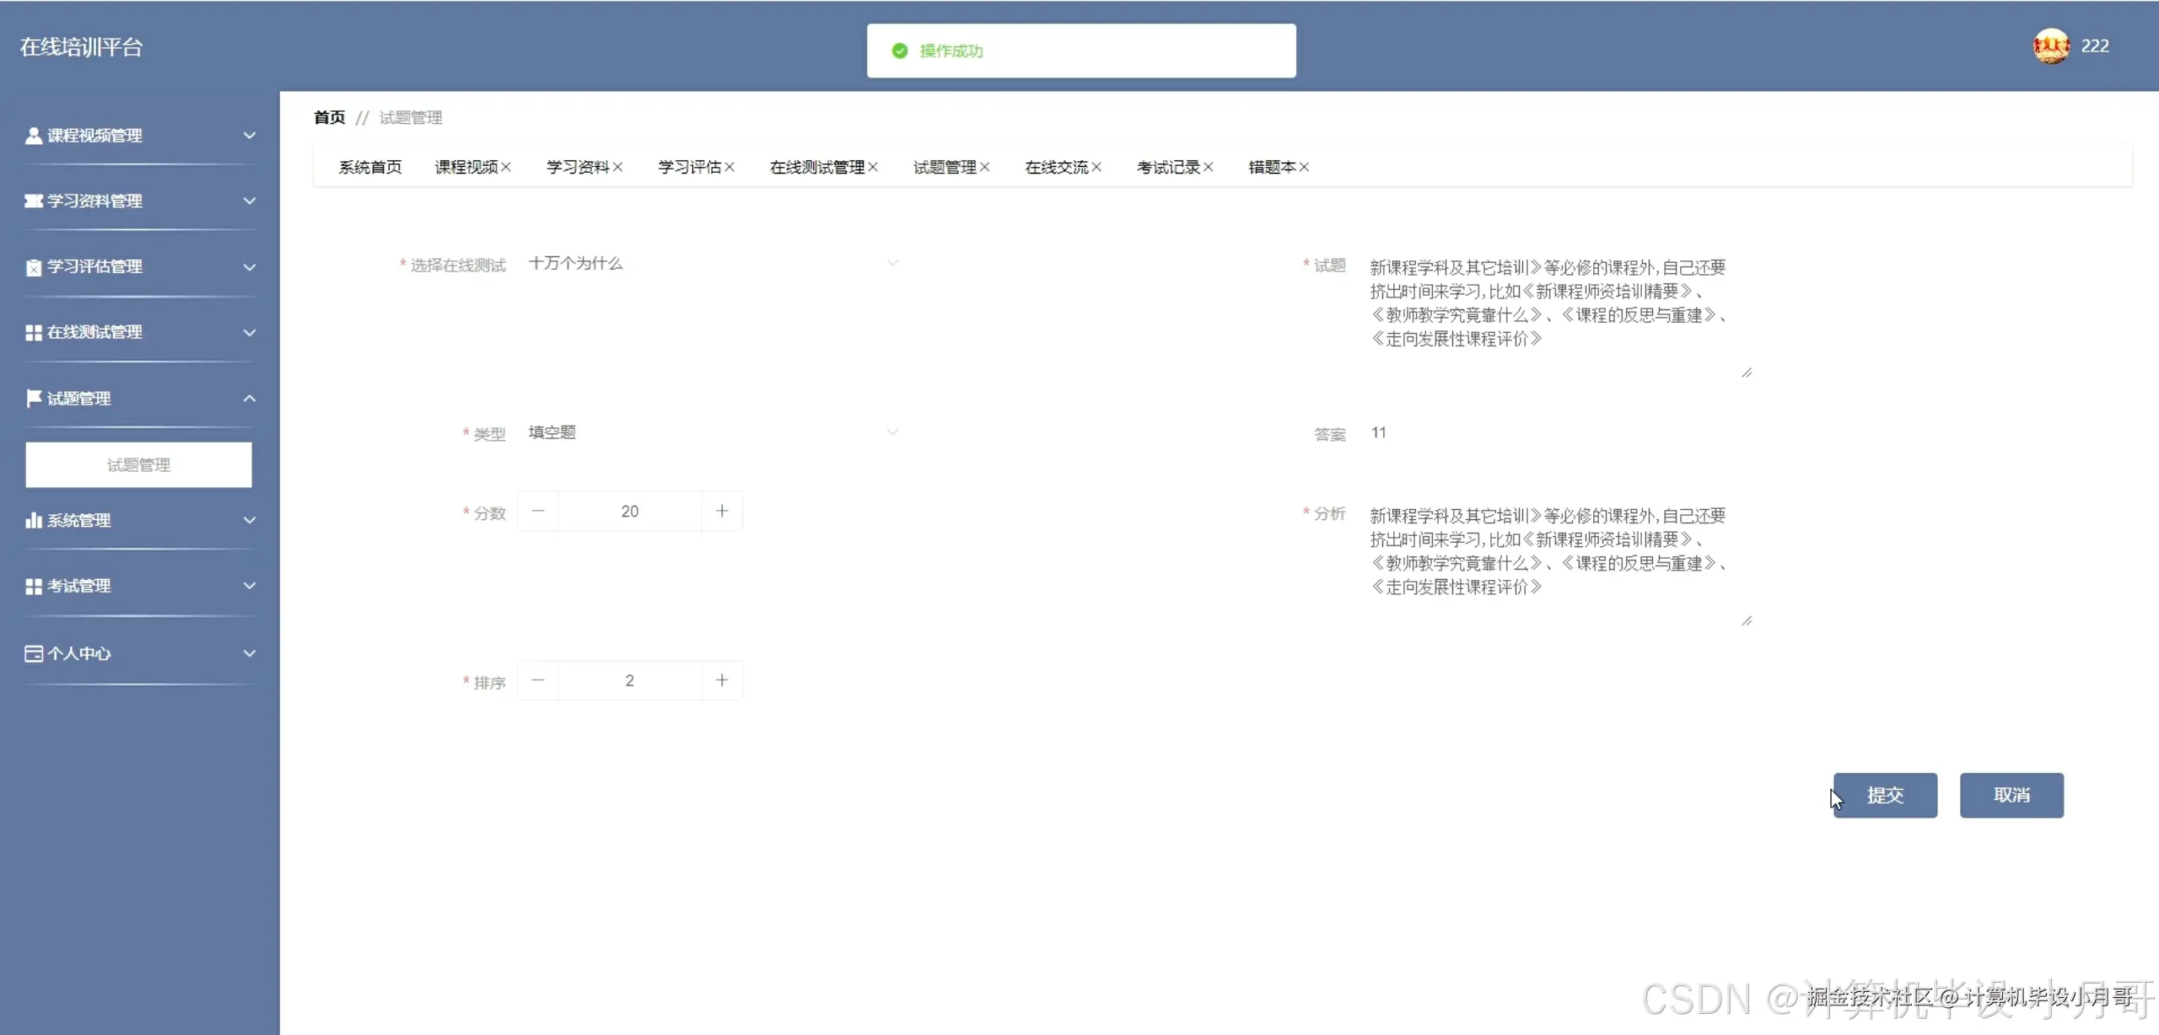Select the 个人中心 icon in sidebar

pyautogui.click(x=34, y=652)
